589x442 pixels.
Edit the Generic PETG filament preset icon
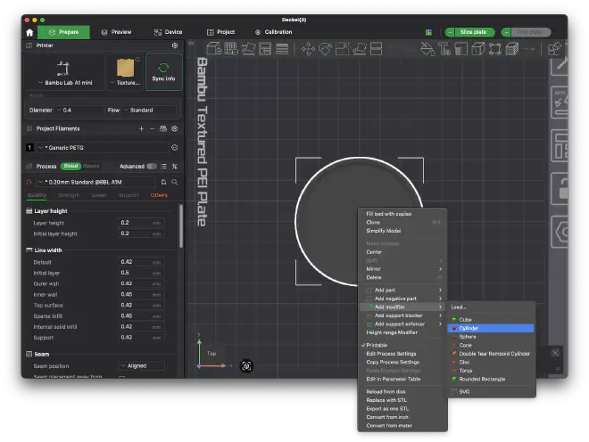click(x=175, y=147)
